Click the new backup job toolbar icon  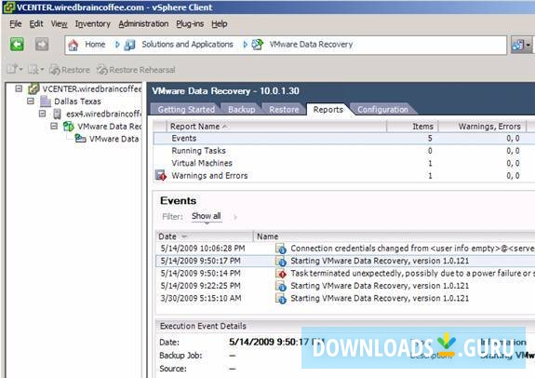pyautogui.click(x=12, y=69)
